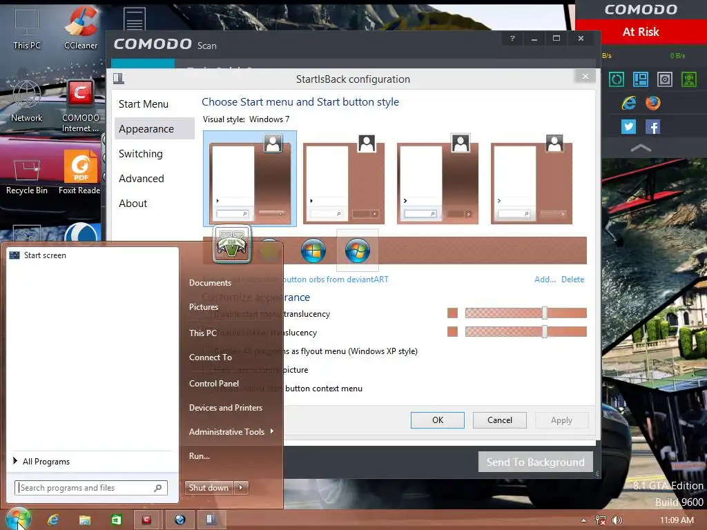The height and width of the screenshot is (530, 707).
Task: Switch to StartIsBack taskbar button
Action: 211,520
